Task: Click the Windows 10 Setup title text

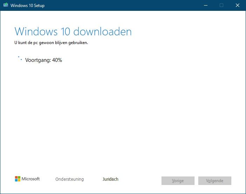Action: [x=27, y=6]
